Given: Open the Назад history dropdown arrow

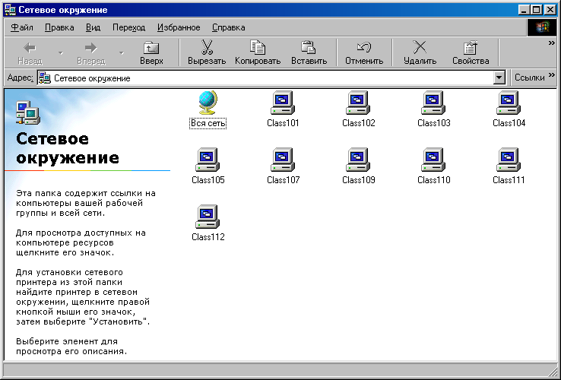Looking at the screenshot, I should pos(61,53).
